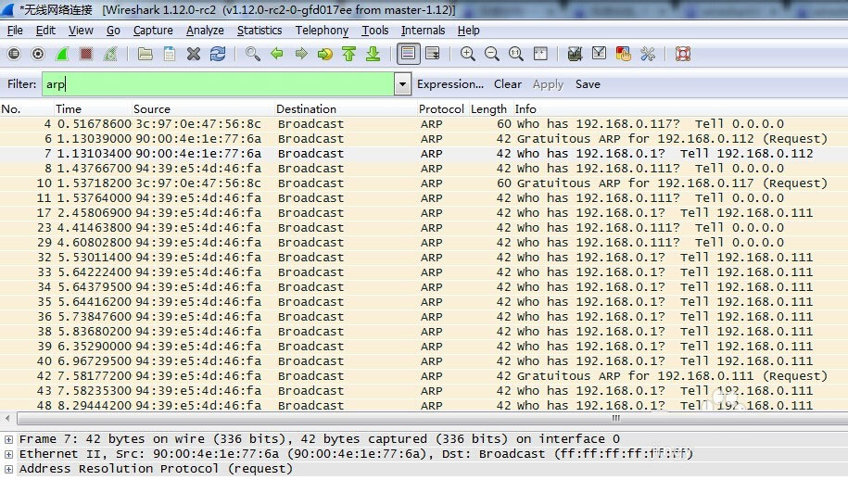
Task: Edit capture filters icon
Action: (x=575, y=54)
